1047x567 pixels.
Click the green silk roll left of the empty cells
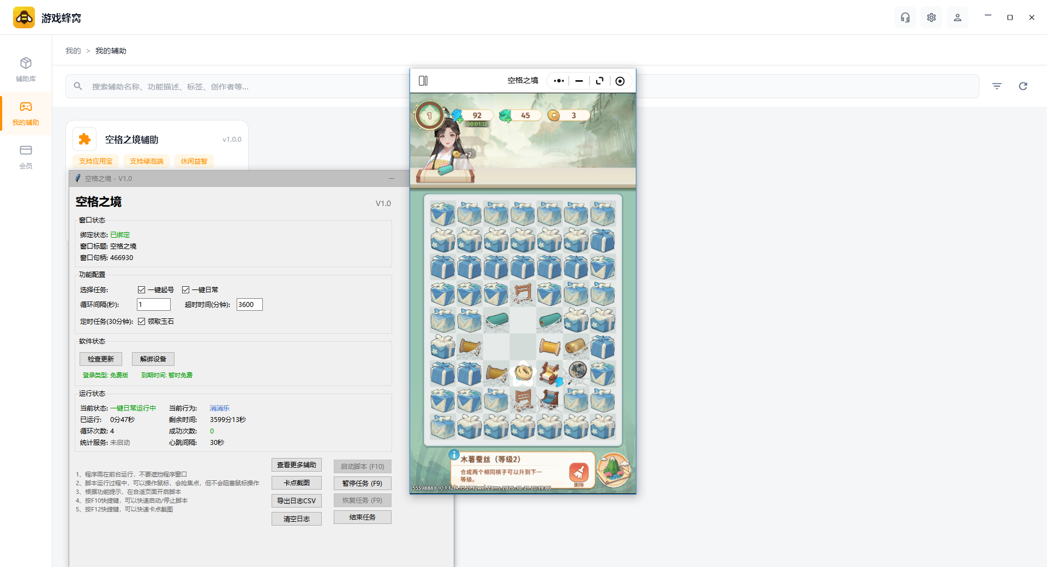(x=496, y=320)
